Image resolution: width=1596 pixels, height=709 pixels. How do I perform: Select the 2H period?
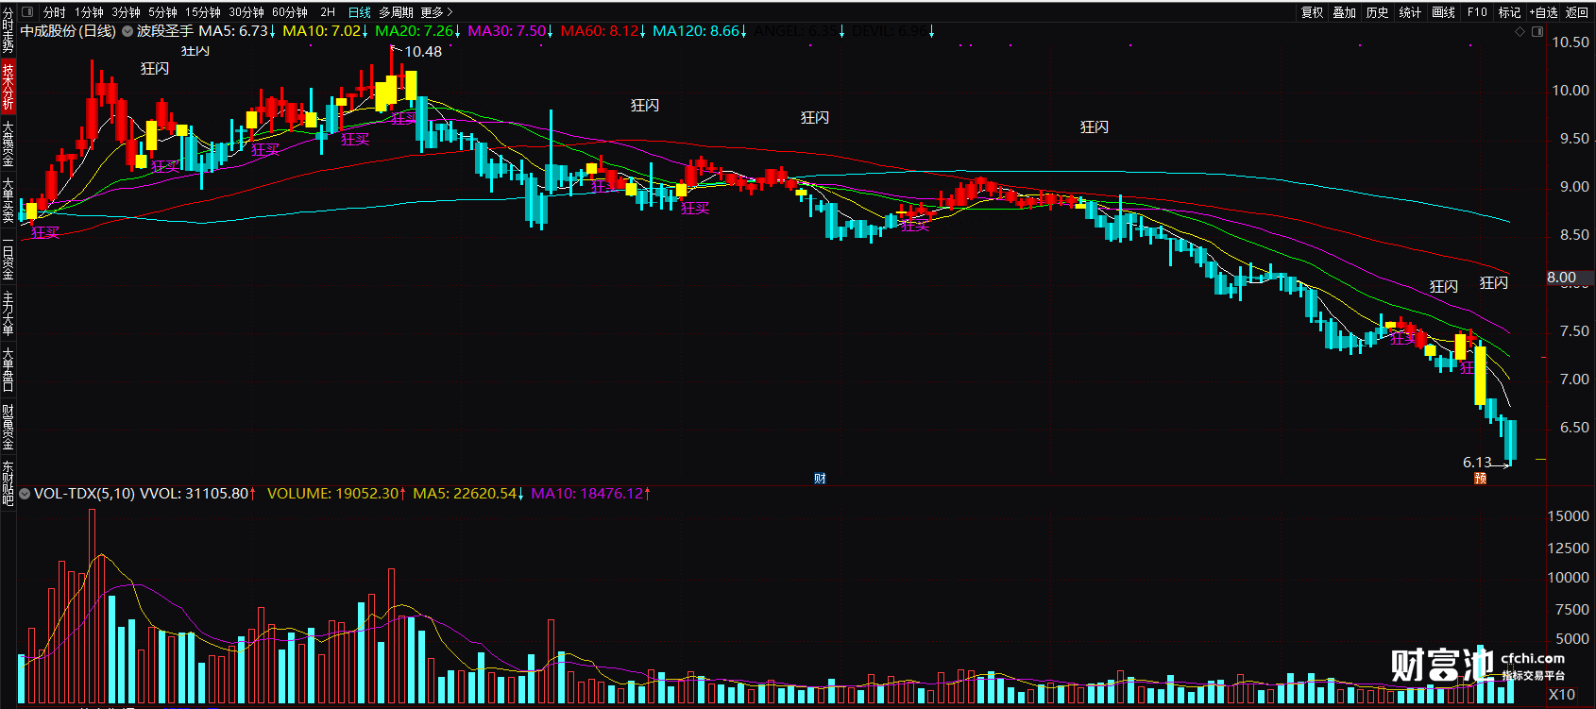tap(328, 12)
